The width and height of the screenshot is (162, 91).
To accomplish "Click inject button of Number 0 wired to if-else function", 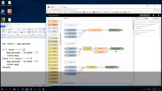I will 65,30.
